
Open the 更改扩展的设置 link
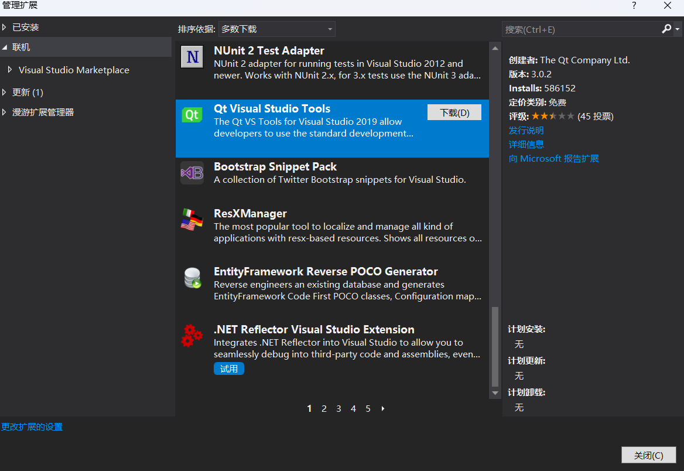point(32,427)
